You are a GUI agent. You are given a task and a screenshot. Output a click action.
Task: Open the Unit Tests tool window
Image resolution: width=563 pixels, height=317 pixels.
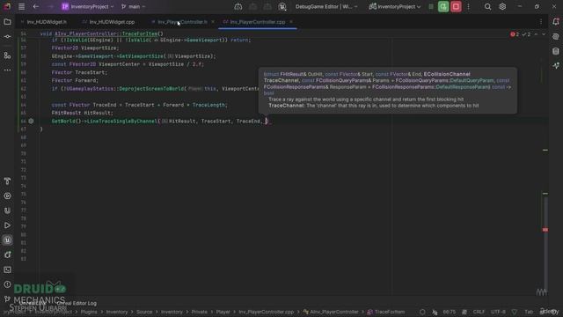point(7,210)
